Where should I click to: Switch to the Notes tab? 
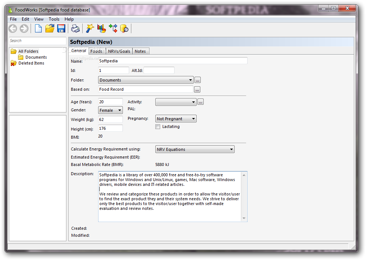pyautogui.click(x=140, y=51)
